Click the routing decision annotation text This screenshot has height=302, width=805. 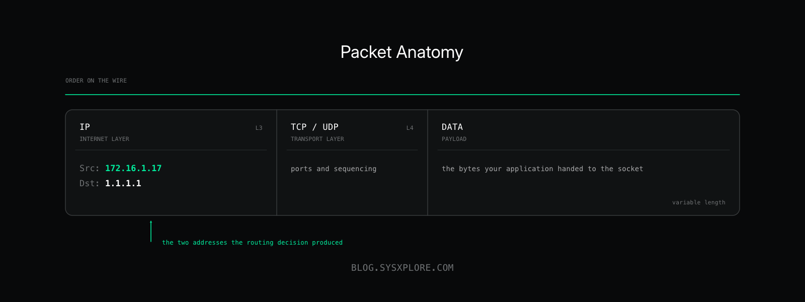252,243
